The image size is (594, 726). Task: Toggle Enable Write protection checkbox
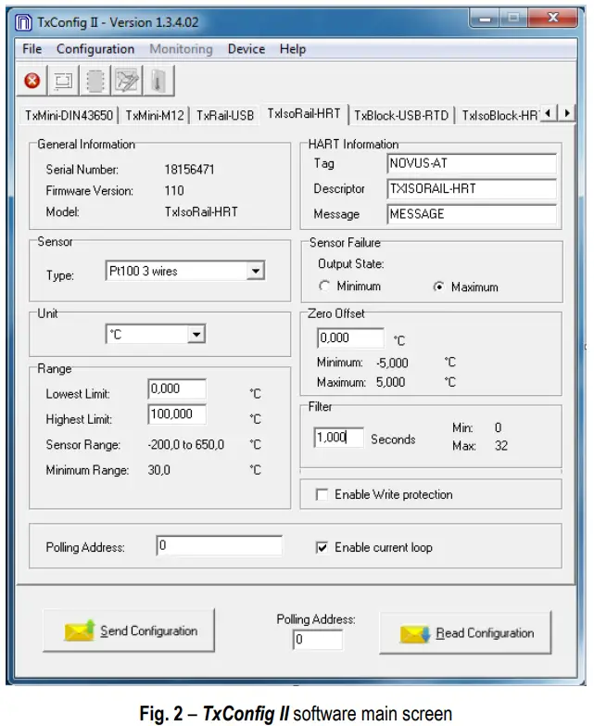point(322,494)
